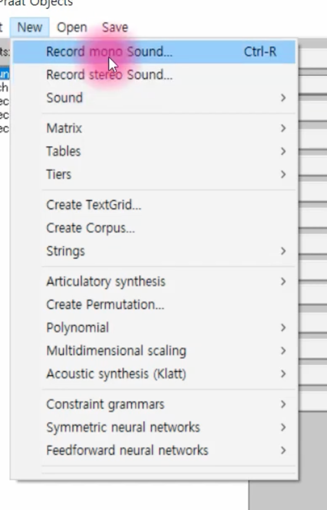Open Multidimensional scaling submenu
This screenshot has width=327, height=510.
[x=154, y=351]
